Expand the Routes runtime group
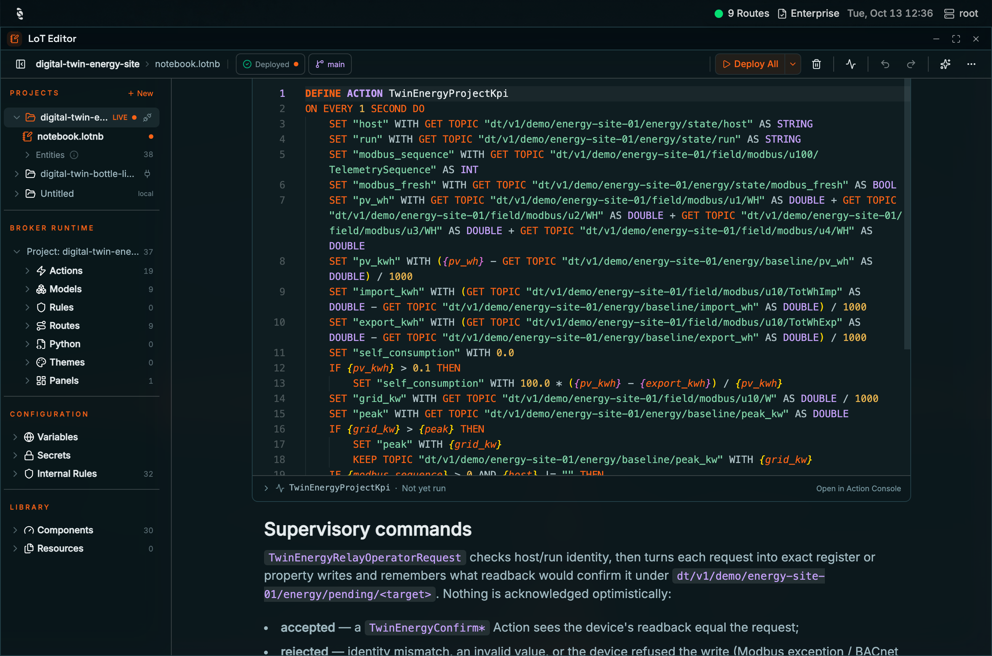This screenshot has width=992, height=656. click(27, 325)
